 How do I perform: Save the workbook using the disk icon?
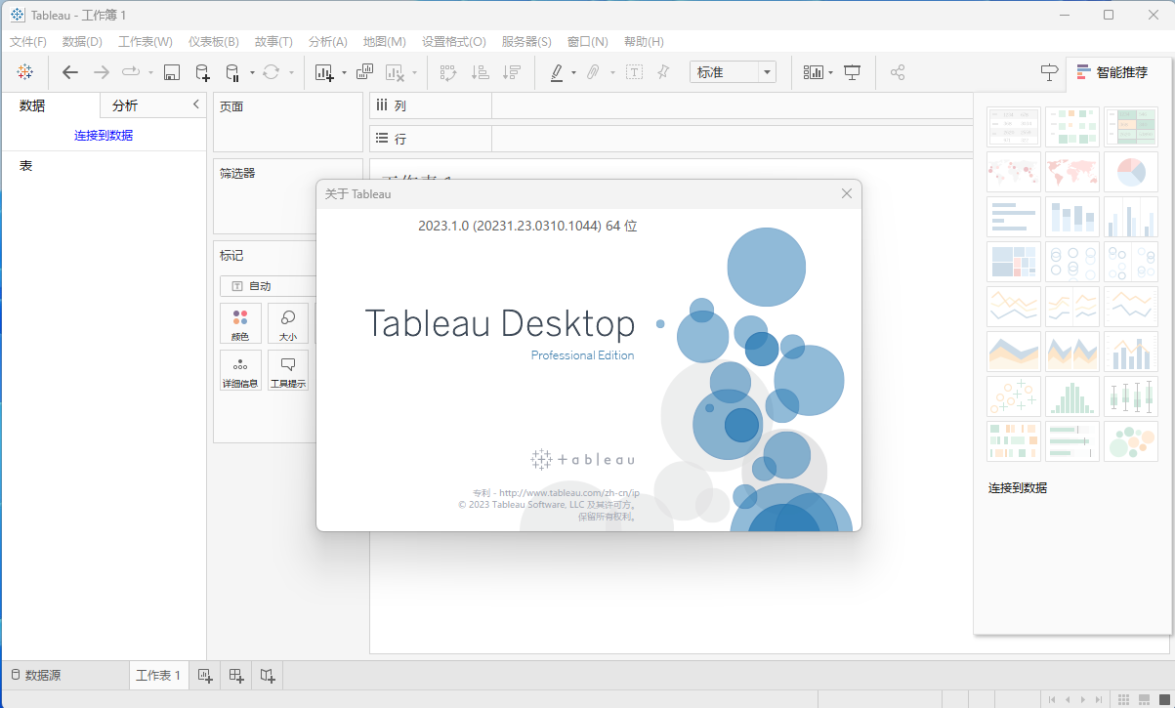(x=172, y=72)
